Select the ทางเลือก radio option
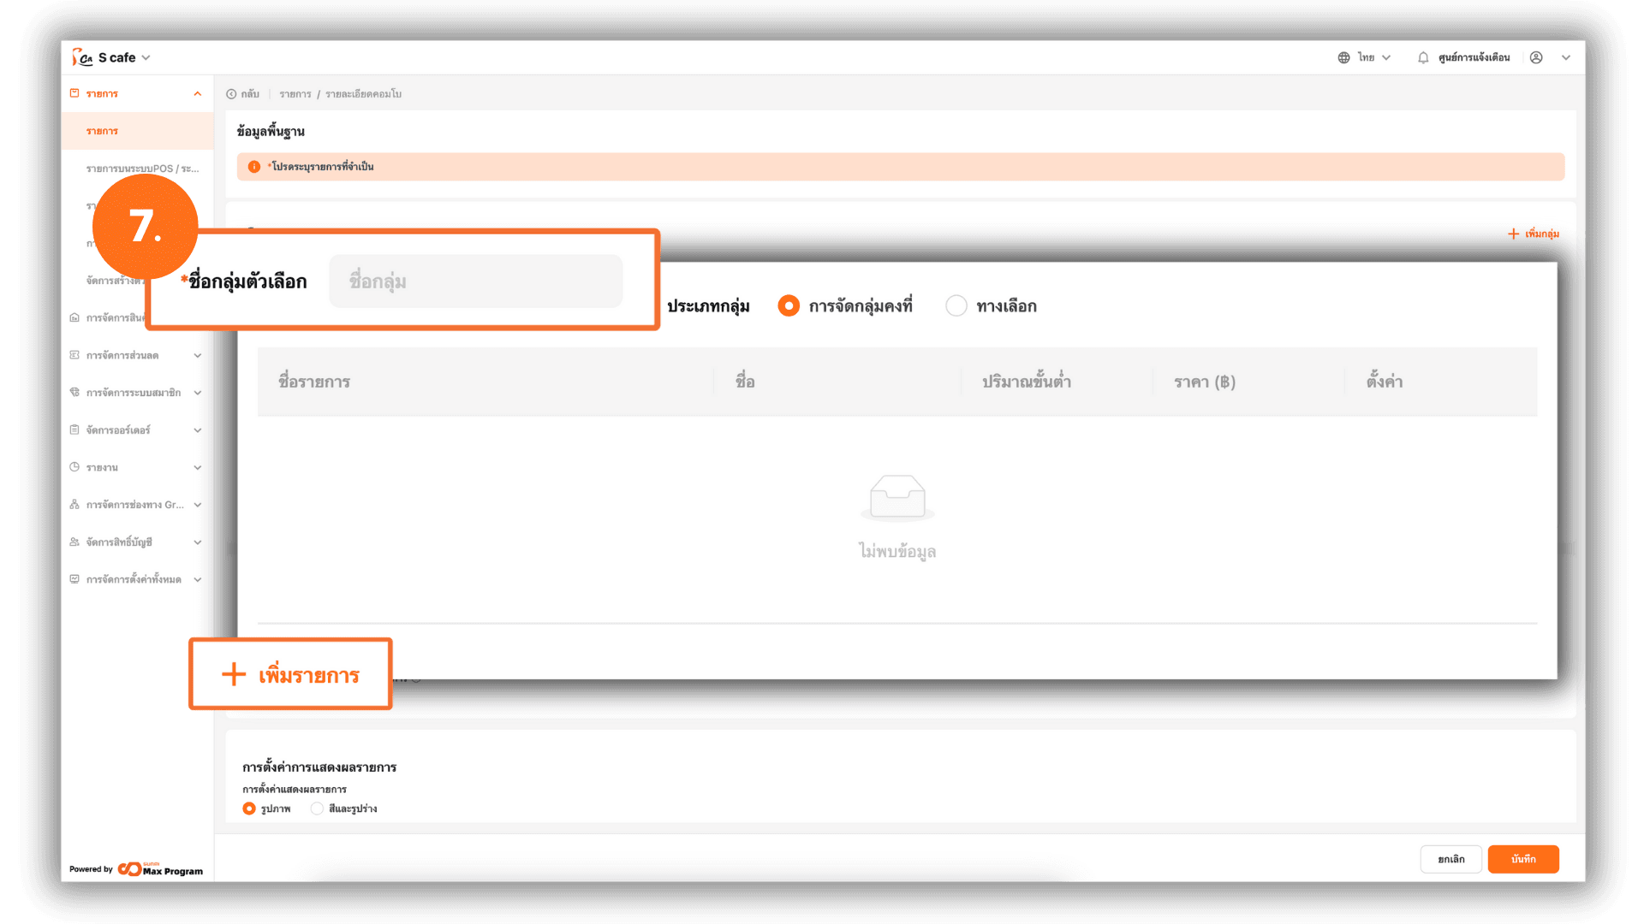1644x924 pixels. (956, 305)
